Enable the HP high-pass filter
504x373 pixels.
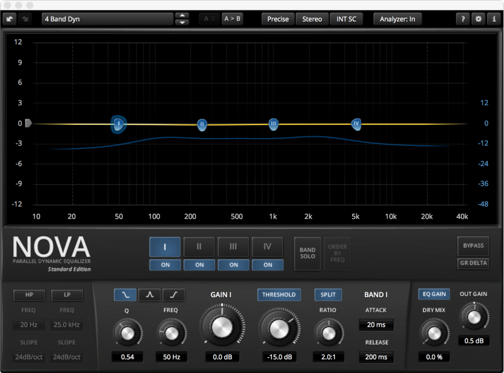(x=29, y=295)
